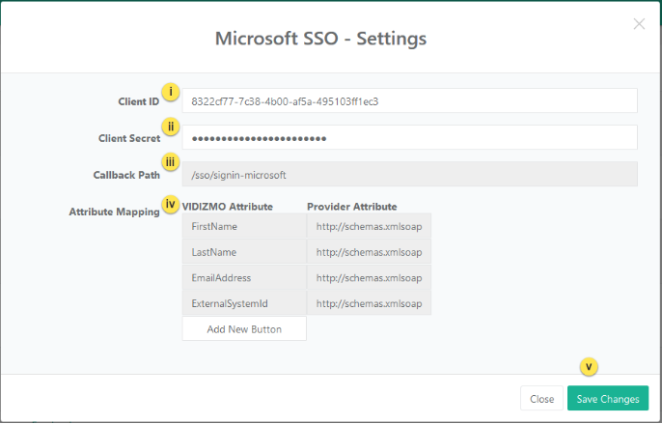Select the ExternalSystemId VIDIZMO attribute cell

[x=244, y=303]
